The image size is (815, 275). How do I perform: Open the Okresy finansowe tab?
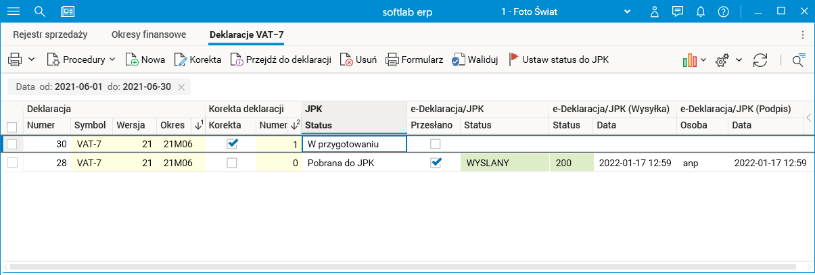tap(148, 35)
